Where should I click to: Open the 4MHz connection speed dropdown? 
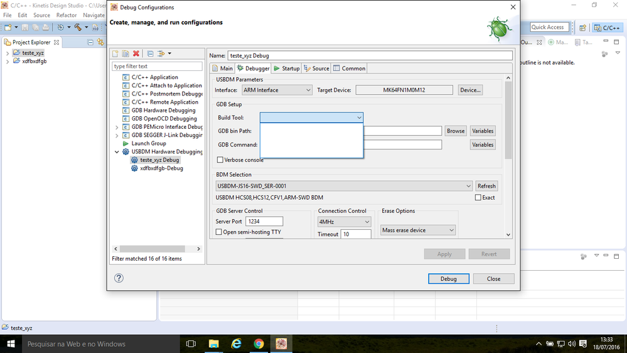tap(344, 222)
